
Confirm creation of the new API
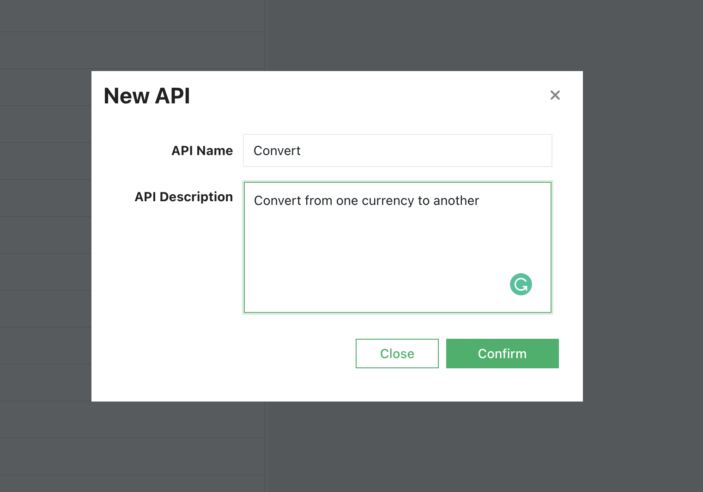tap(502, 354)
